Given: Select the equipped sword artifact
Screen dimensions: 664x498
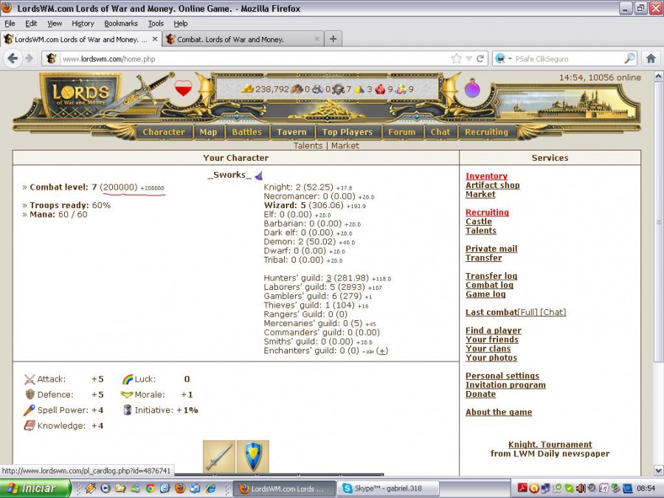Looking at the screenshot, I should click(218, 457).
